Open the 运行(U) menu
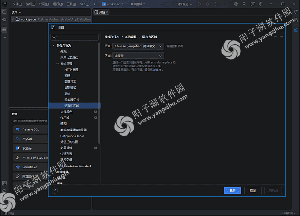The width and height of the screenshot is (300, 216). (58, 4)
